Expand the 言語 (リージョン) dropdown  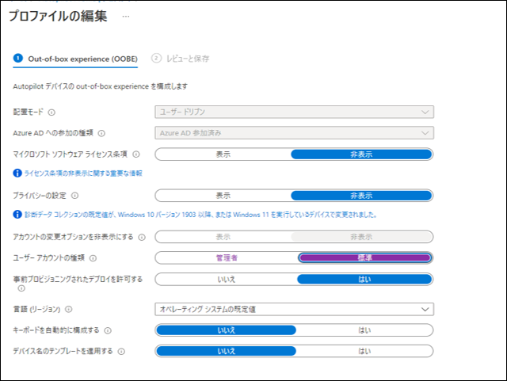coord(294,309)
